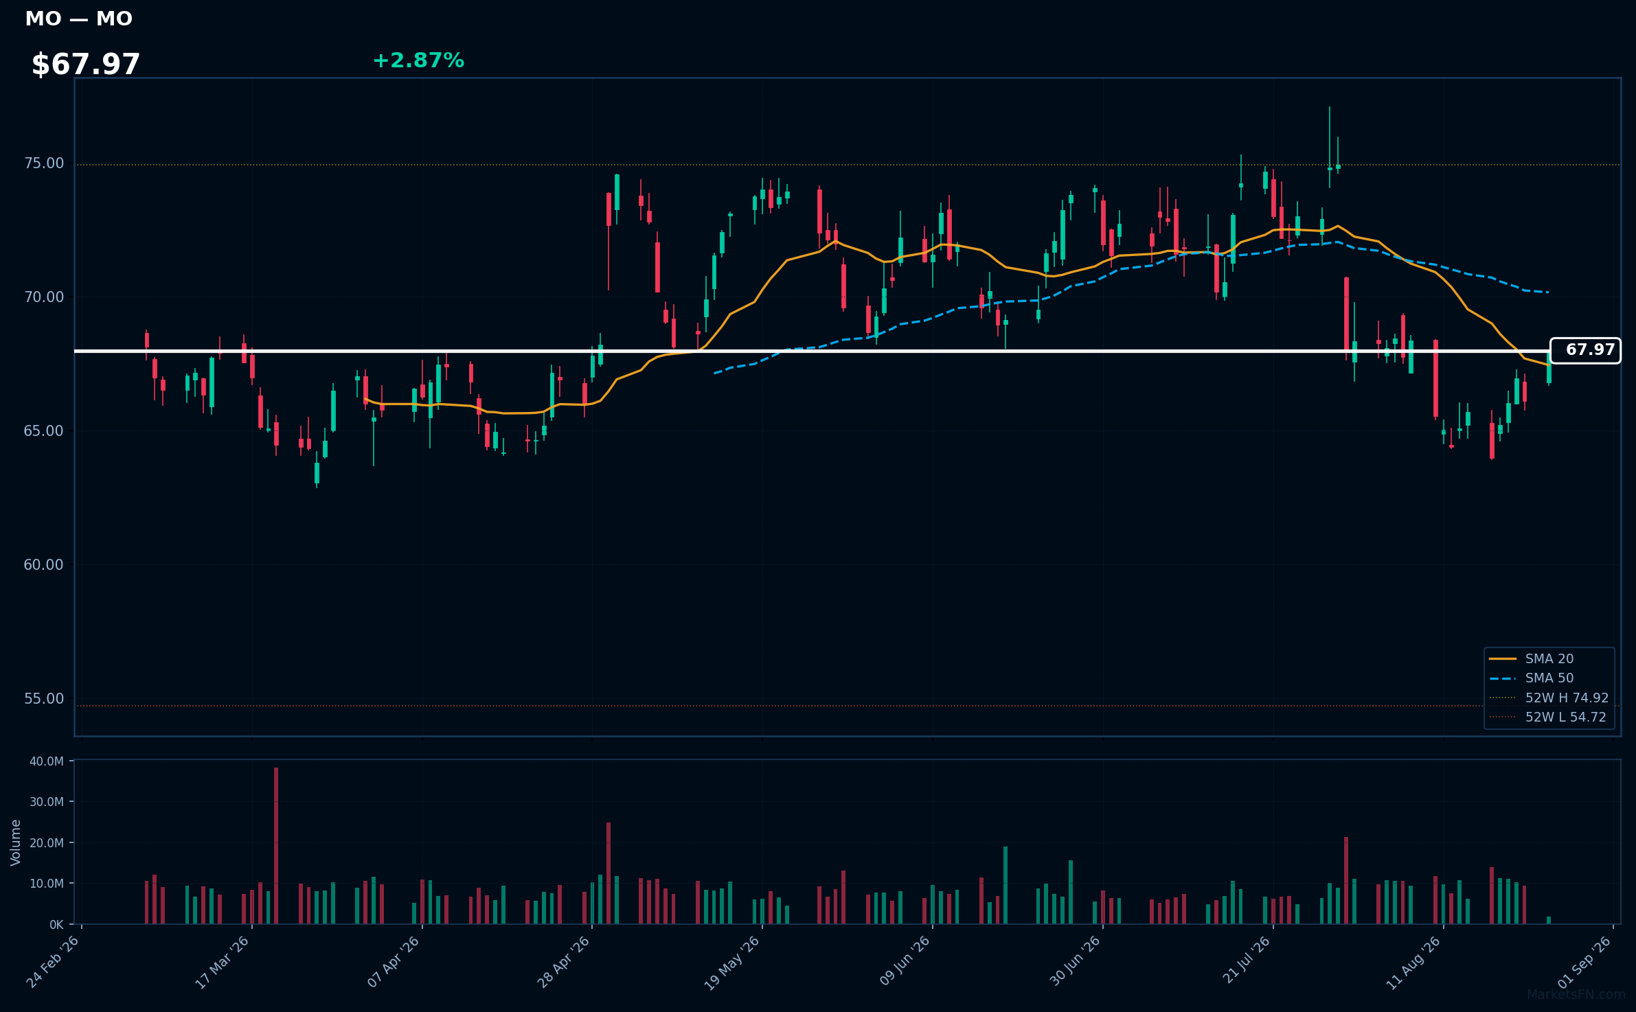Click the "30.0M" volume axis label
Screen dimensions: 1636x1012
tap(47, 802)
